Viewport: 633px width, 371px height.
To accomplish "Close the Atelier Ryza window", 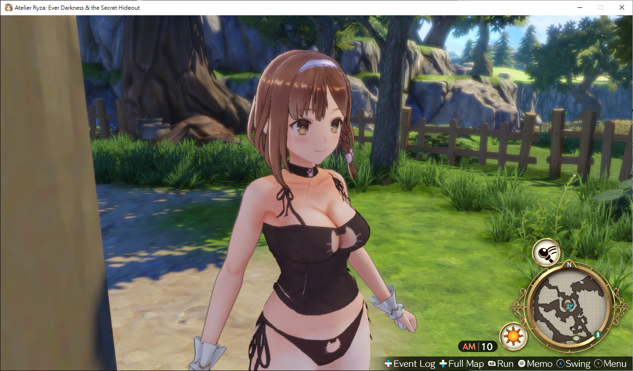I will [621, 7].
